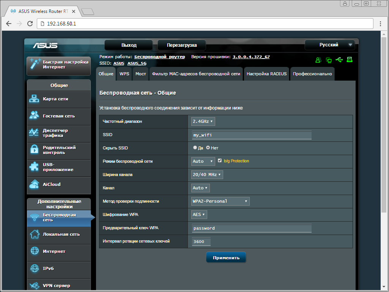This screenshot has height=292, width=389.
Task: Click the Применить apply button
Action: coord(226,257)
